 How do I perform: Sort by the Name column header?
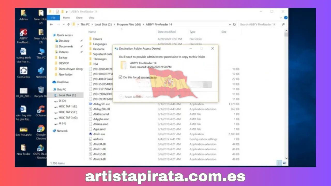tap(92, 32)
